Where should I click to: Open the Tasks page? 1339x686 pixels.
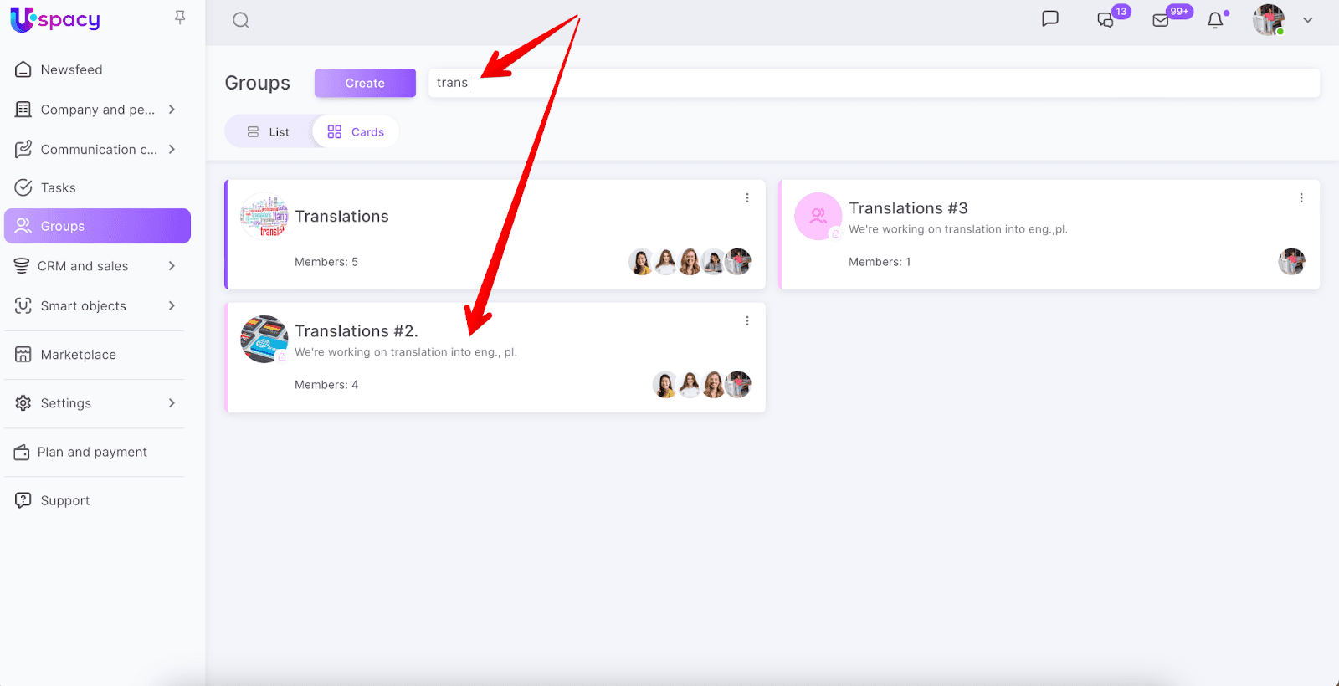pyautogui.click(x=58, y=188)
